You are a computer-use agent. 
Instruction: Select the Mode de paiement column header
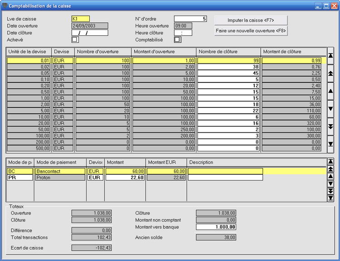tap(60, 162)
